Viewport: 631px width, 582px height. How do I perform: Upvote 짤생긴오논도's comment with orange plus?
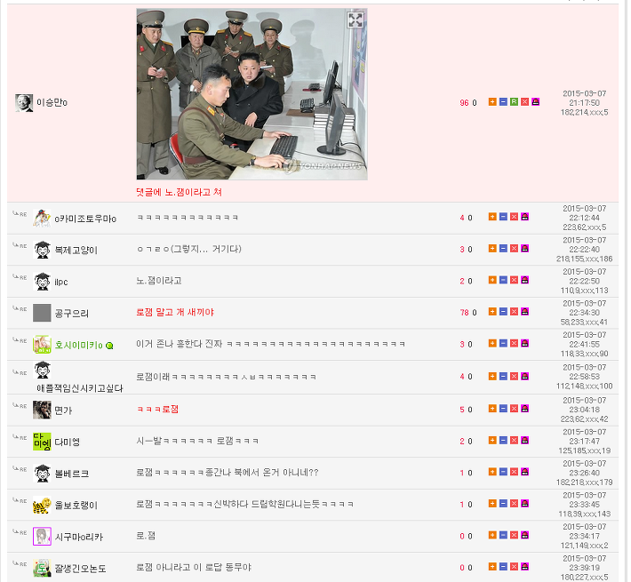[492, 567]
